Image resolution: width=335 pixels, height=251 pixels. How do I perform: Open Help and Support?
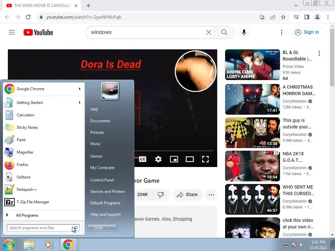(106, 214)
